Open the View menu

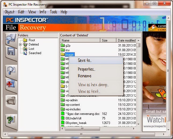[32, 12]
